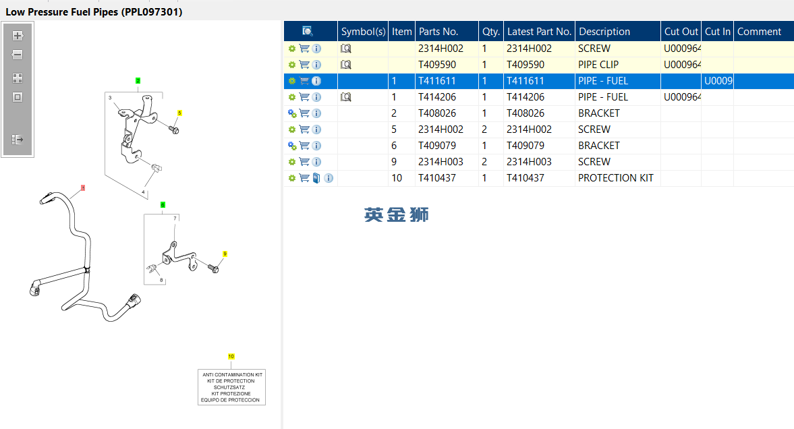
Task: Select part number T410437 cell
Action: (447, 178)
